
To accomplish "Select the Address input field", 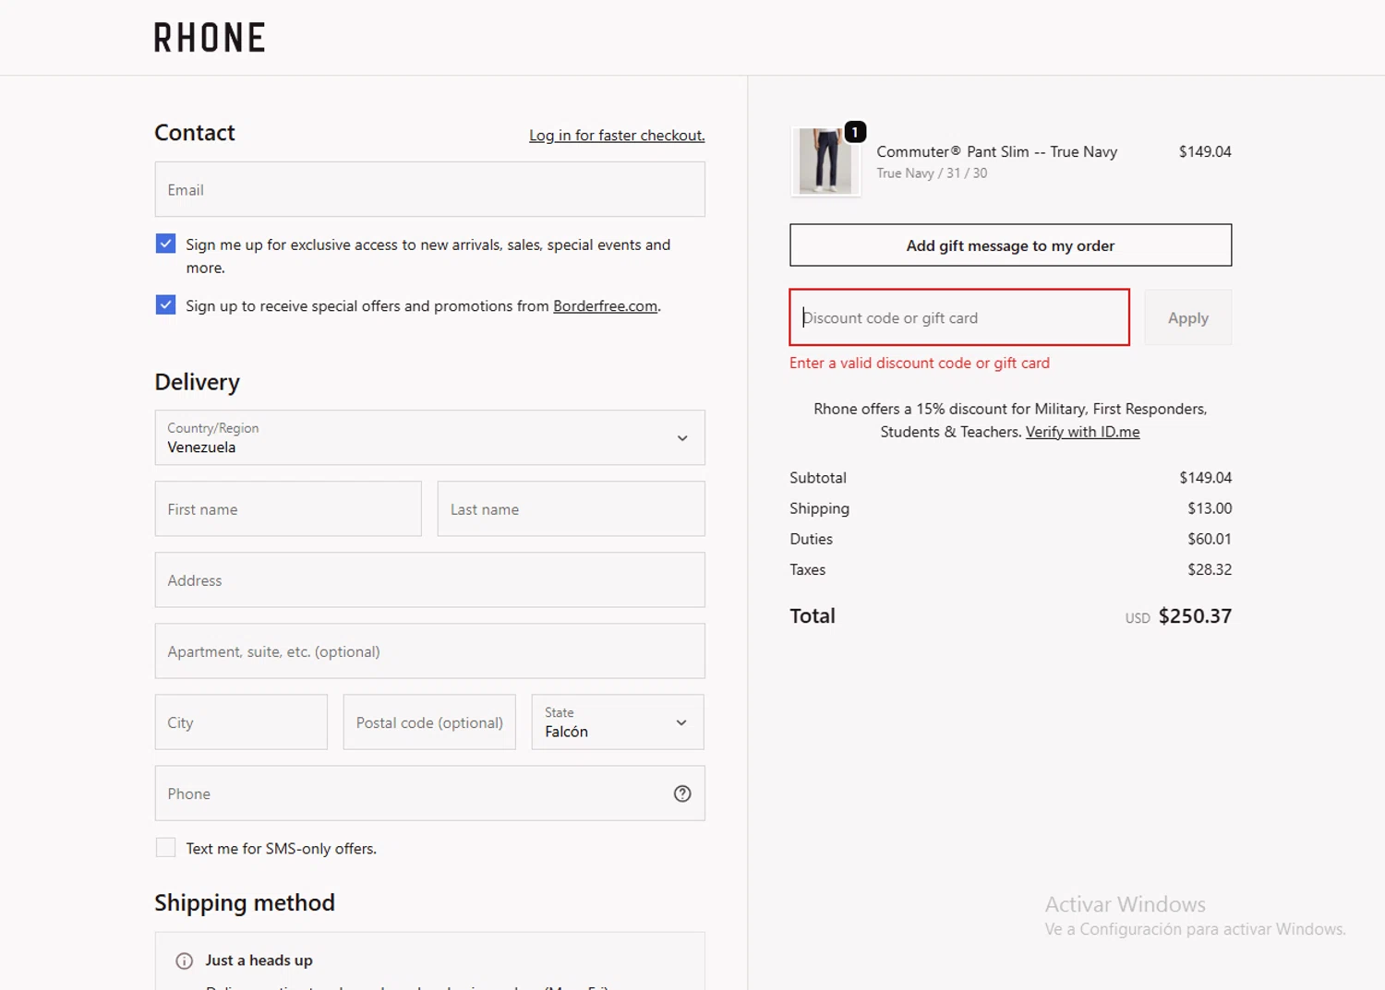I will point(429,579).
